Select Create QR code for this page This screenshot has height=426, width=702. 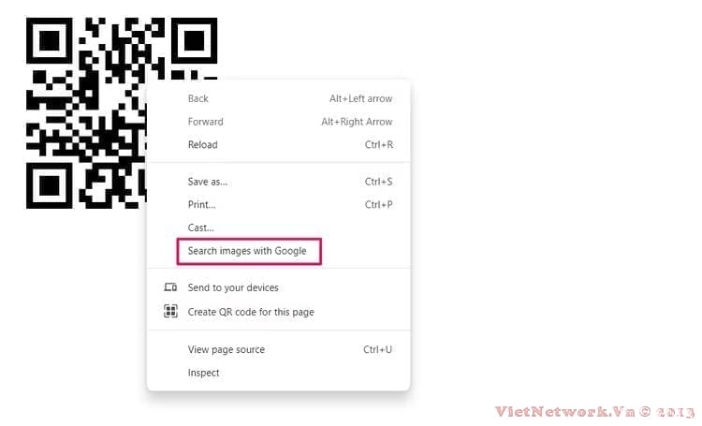pyautogui.click(x=279, y=312)
